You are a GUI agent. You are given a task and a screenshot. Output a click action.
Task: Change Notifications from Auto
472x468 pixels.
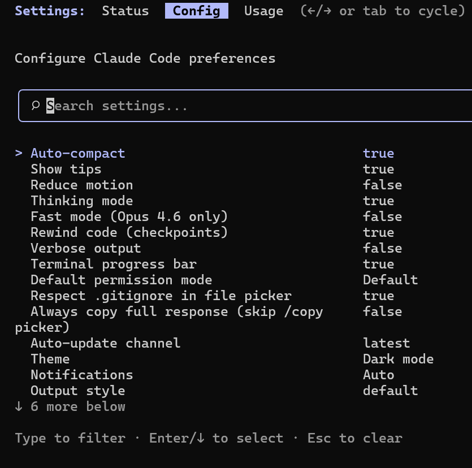point(81,374)
